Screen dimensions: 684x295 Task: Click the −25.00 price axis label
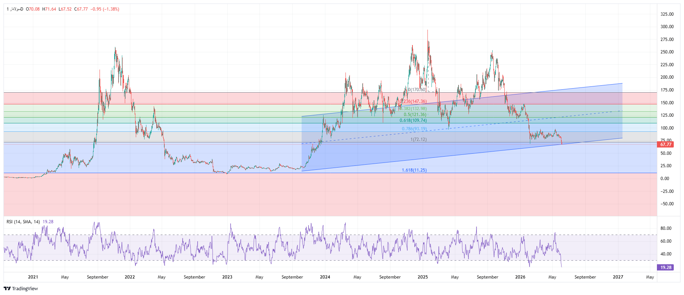pyautogui.click(x=667, y=191)
